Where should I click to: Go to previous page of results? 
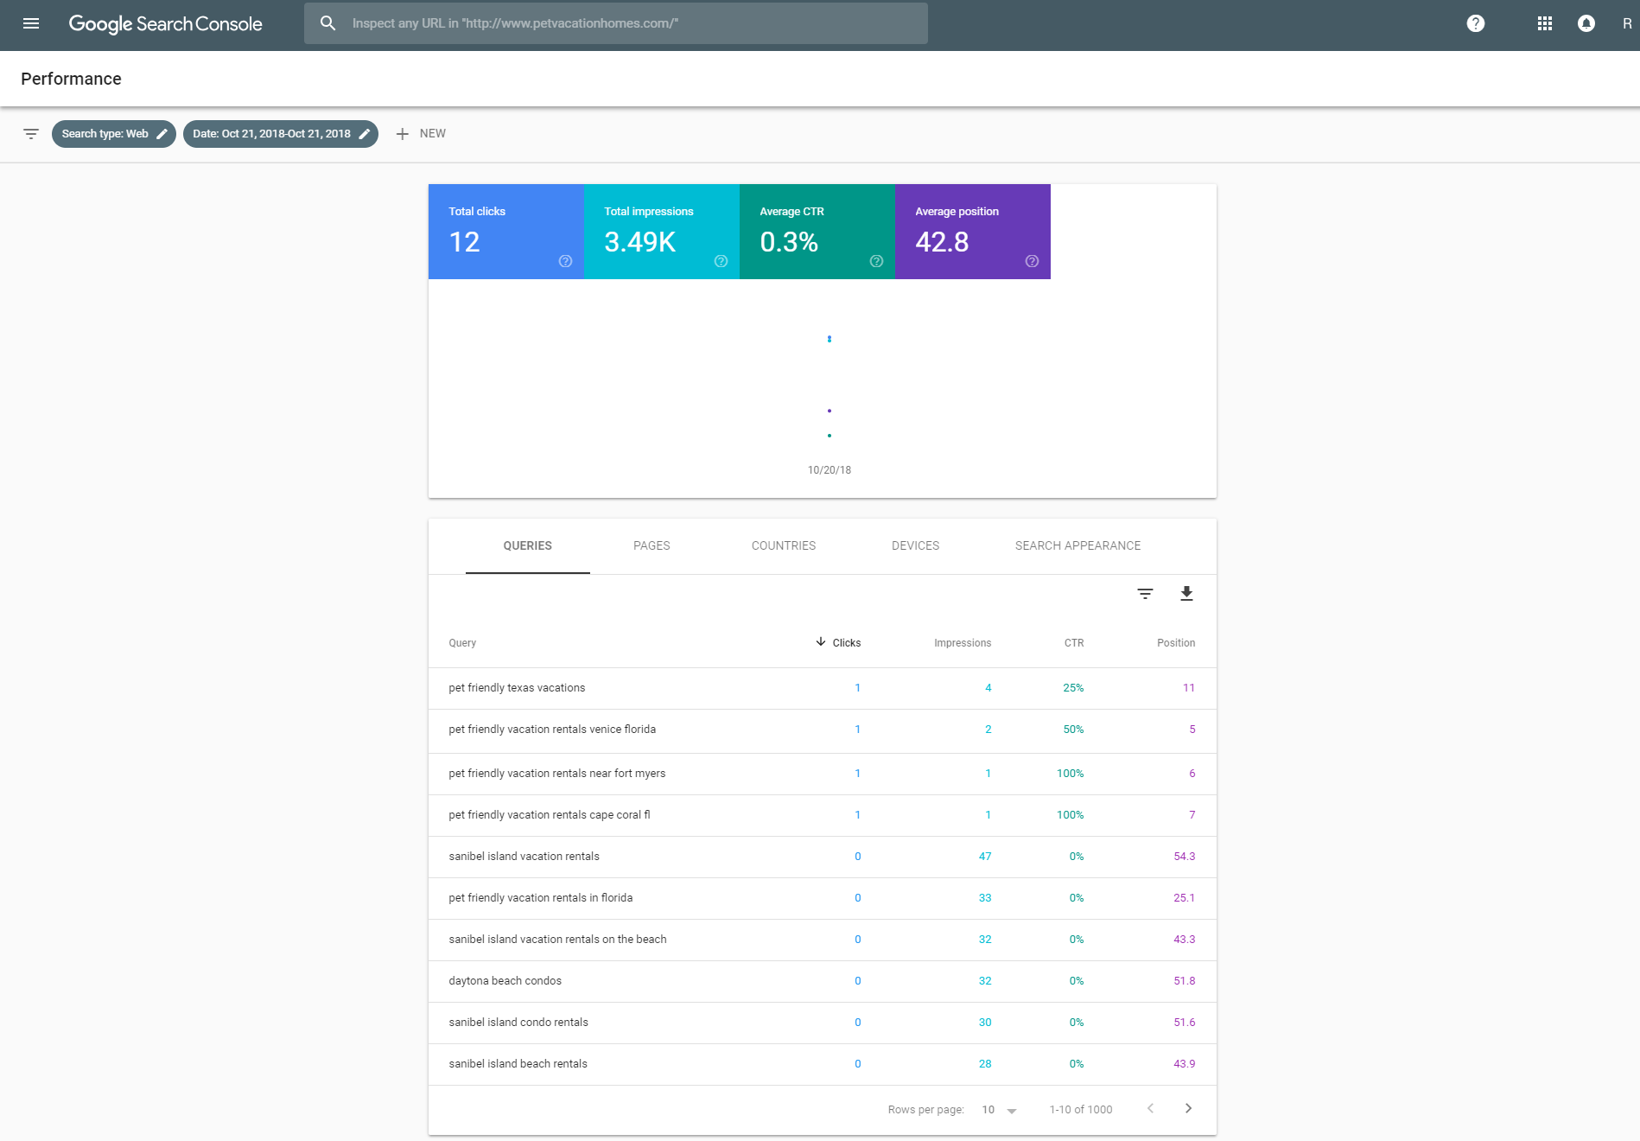pyautogui.click(x=1150, y=1109)
